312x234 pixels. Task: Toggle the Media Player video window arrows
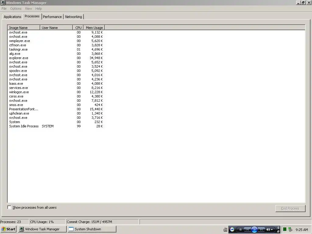pos(278,228)
